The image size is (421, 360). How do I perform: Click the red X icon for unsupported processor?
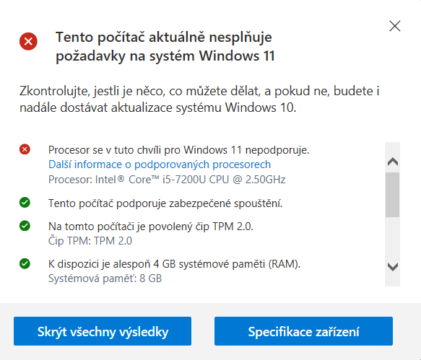pos(25,149)
